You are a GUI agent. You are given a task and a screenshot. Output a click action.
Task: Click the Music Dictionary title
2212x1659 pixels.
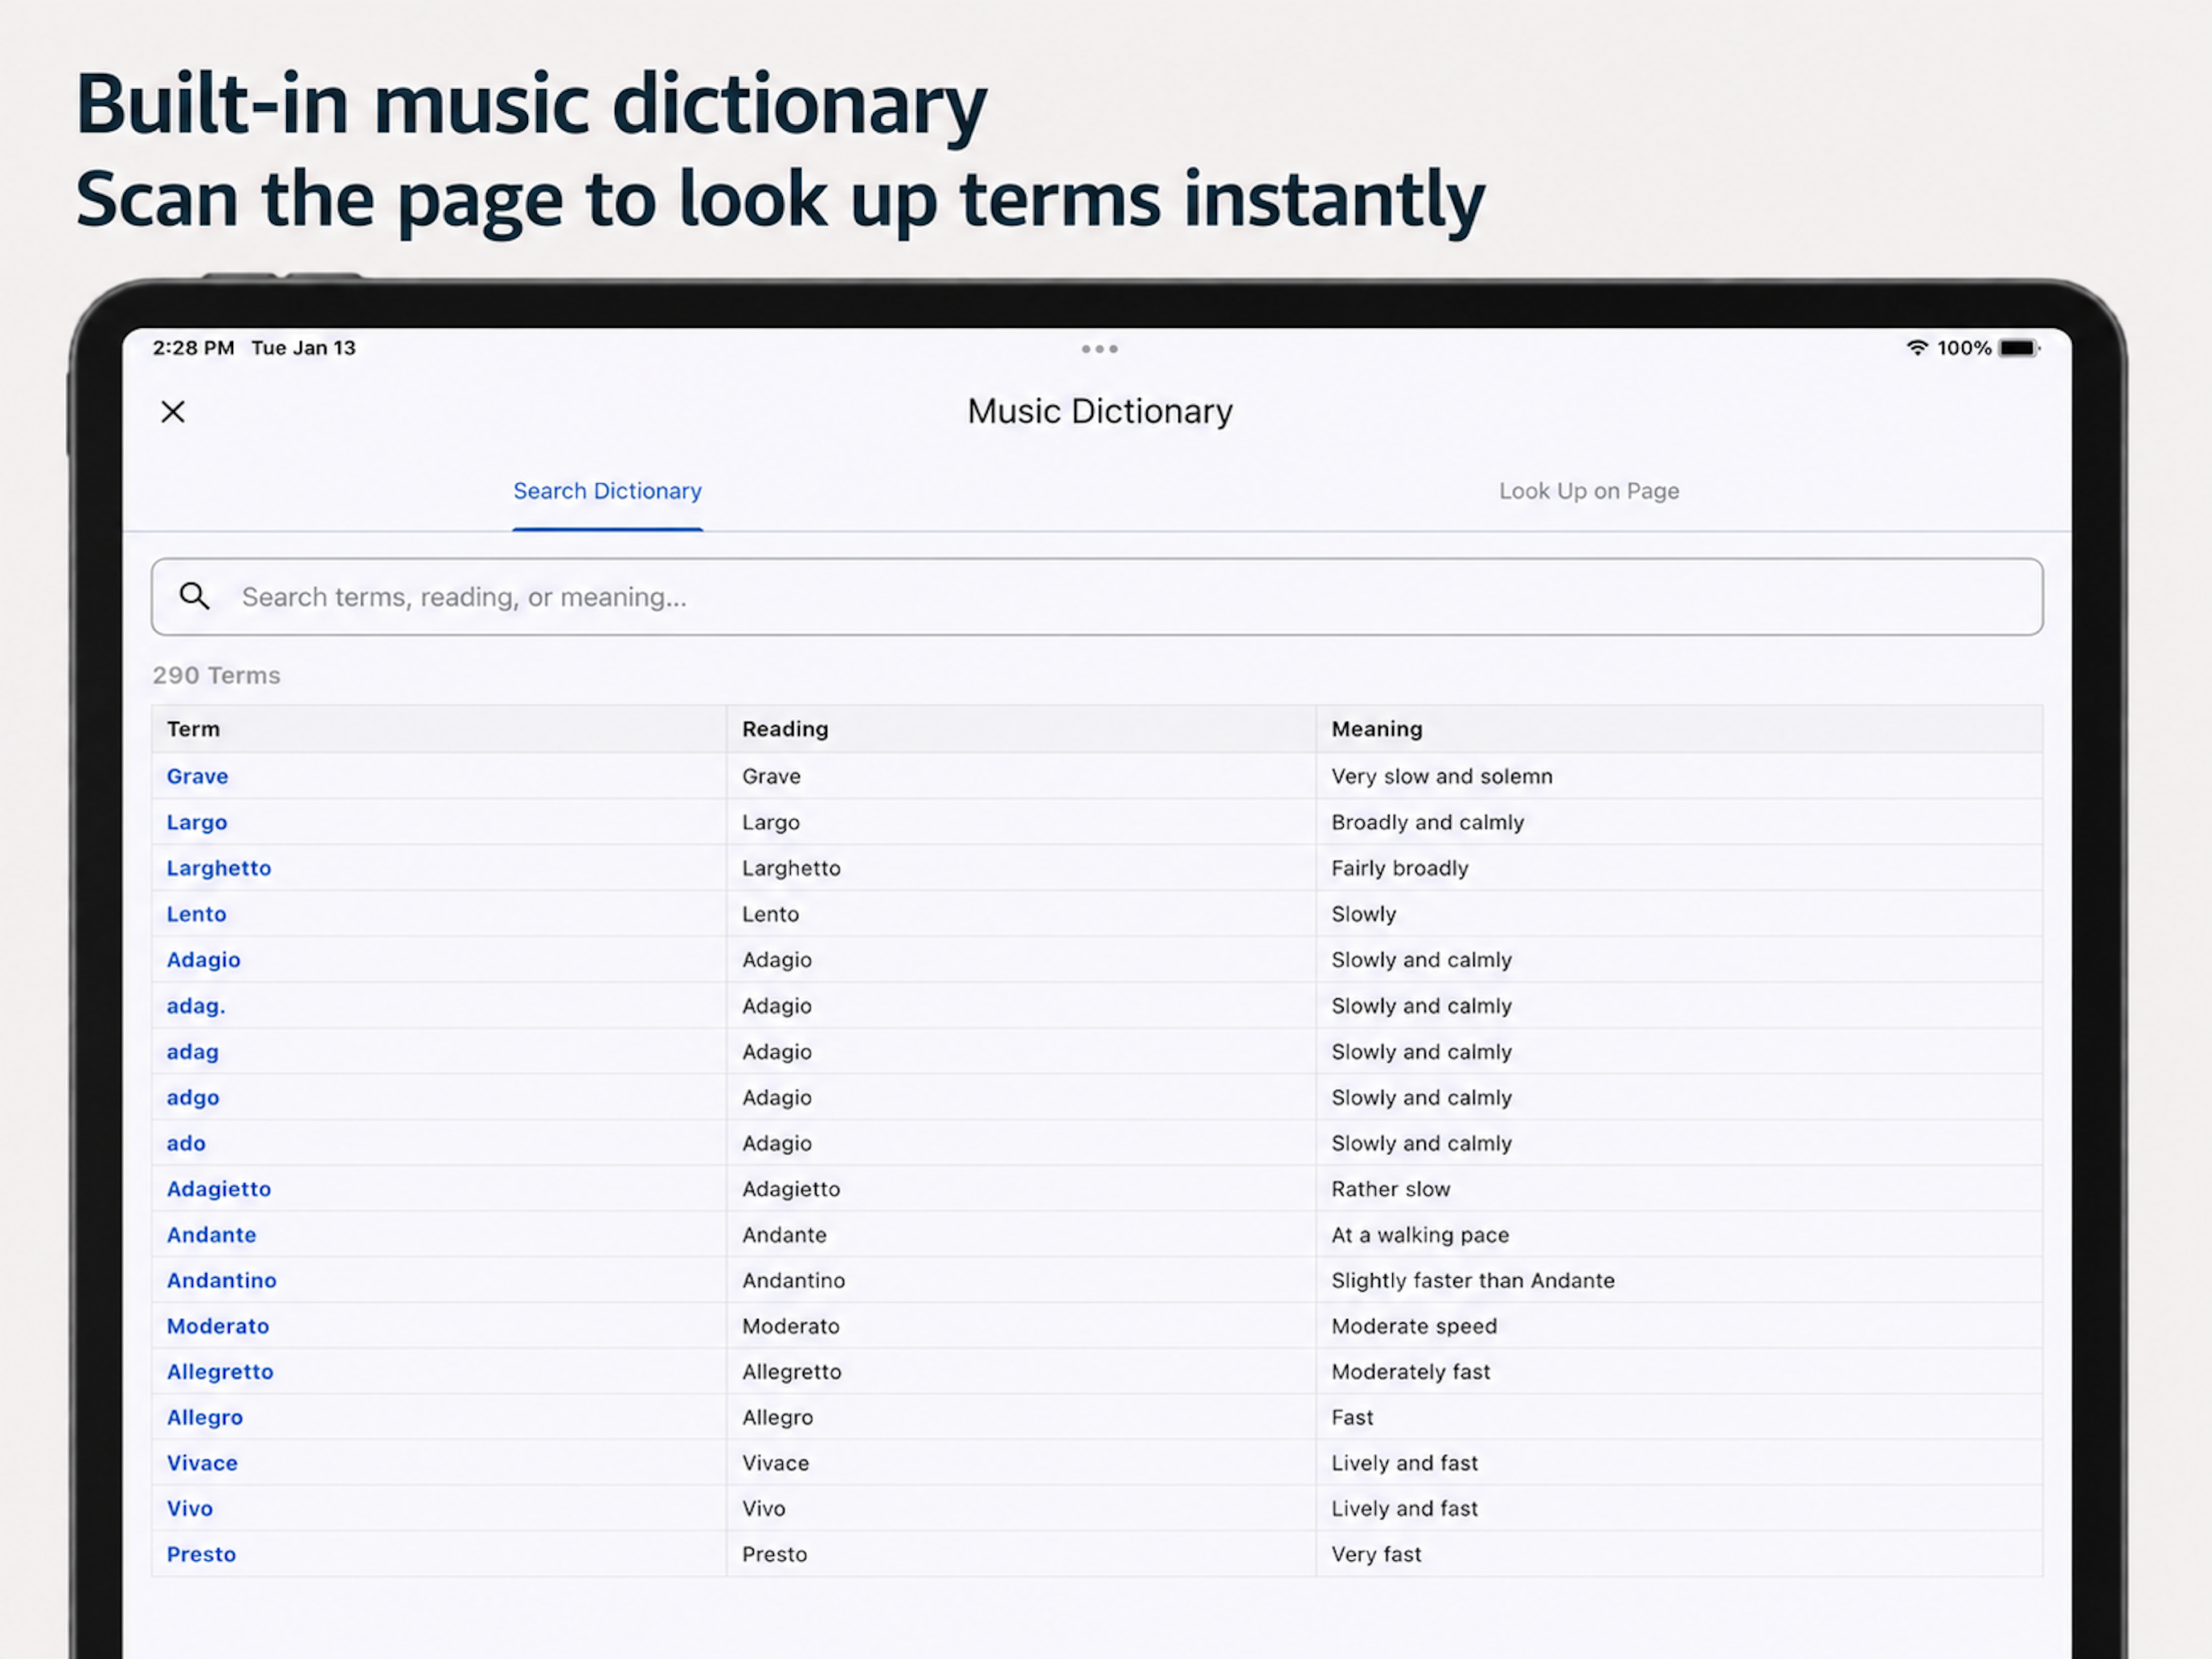(x=1100, y=412)
